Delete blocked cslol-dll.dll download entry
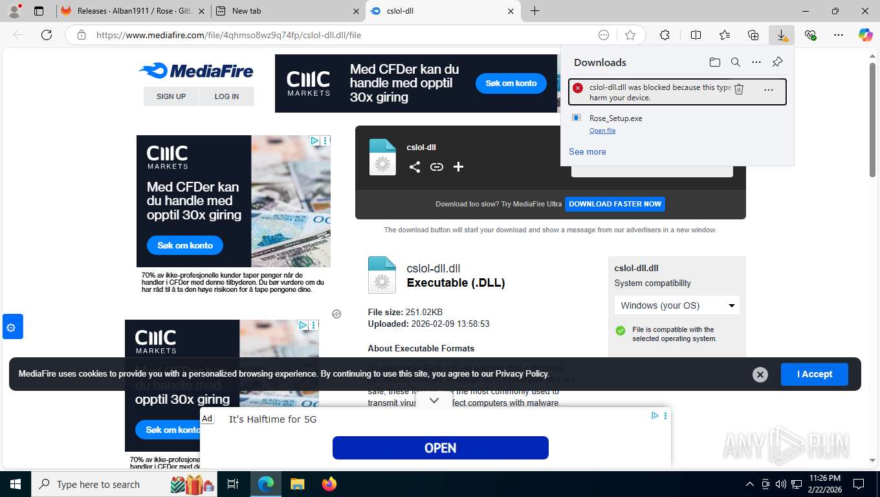 pos(739,89)
